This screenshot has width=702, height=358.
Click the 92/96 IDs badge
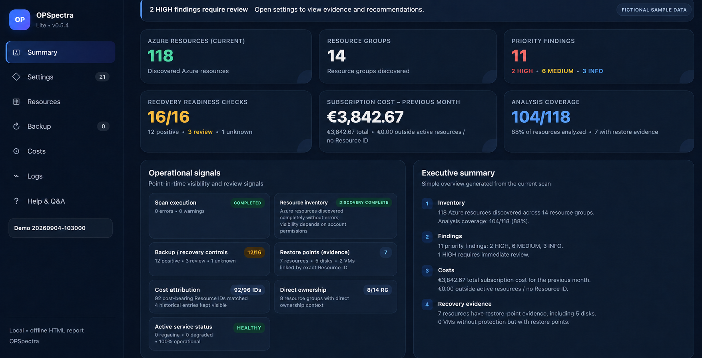(247, 290)
